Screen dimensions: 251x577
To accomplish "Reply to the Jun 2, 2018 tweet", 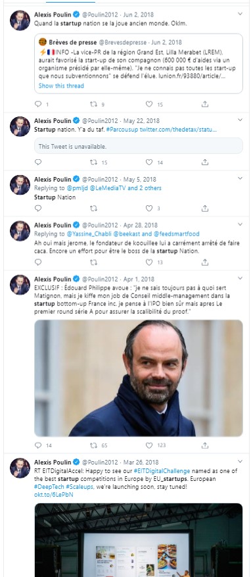I will pyautogui.click(x=38, y=104).
